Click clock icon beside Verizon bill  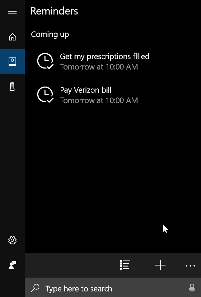click(x=46, y=95)
